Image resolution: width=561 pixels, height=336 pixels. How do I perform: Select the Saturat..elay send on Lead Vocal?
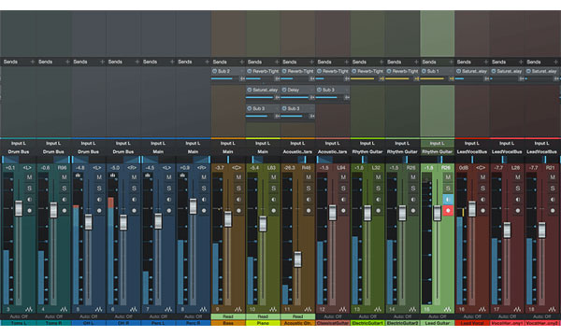pos(474,72)
